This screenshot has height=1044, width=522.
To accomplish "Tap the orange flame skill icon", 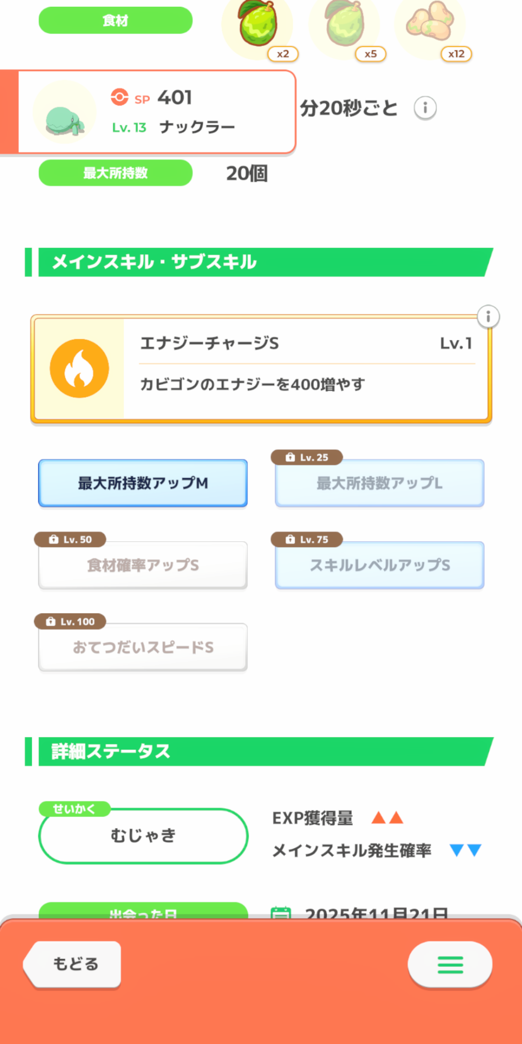I will [79, 369].
